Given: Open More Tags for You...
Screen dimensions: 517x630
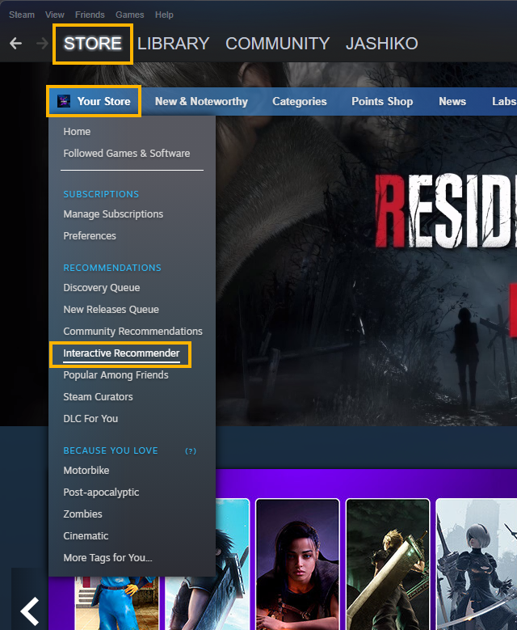Looking at the screenshot, I should [107, 558].
